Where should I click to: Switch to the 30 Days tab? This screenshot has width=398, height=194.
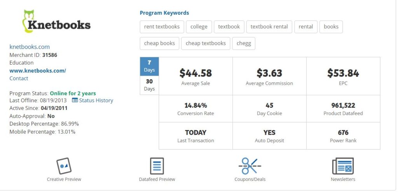coord(150,85)
